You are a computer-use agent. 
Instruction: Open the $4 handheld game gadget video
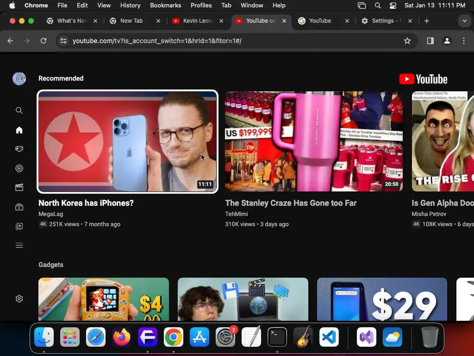pos(103,299)
